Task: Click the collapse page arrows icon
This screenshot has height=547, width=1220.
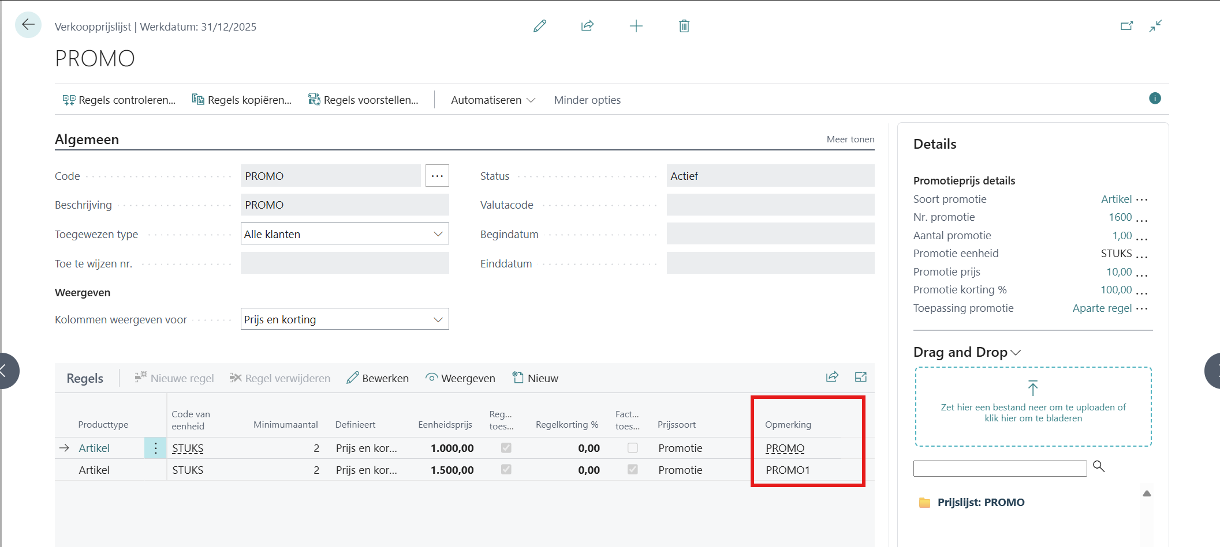Action: (x=1155, y=26)
